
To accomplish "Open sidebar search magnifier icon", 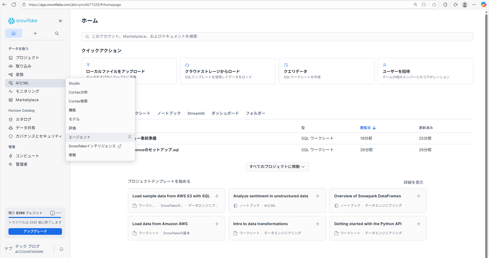I will click(x=57, y=33).
